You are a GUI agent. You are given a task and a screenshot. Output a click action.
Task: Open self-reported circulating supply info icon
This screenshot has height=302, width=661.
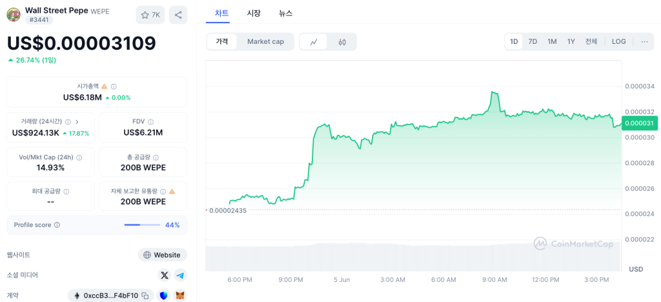point(163,191)
